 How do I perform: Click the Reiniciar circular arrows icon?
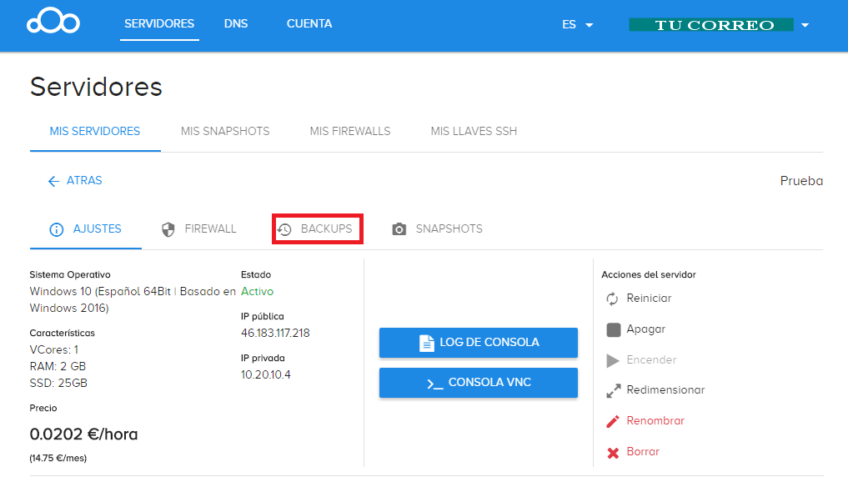612,299
